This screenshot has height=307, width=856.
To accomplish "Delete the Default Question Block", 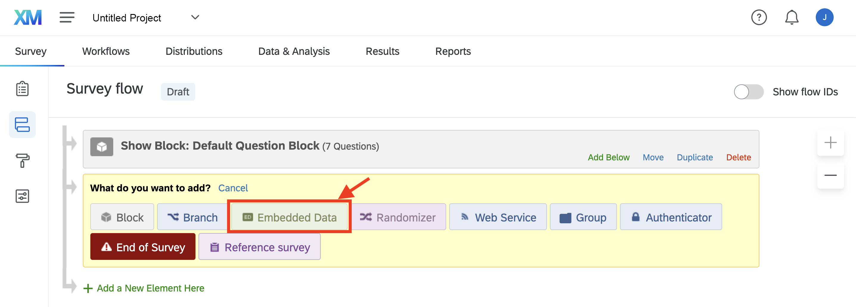I will point(738,157).
